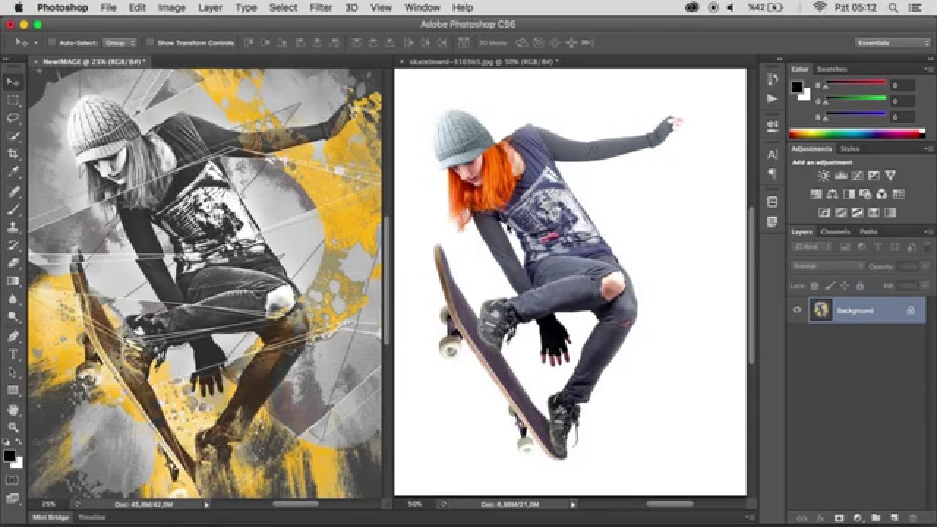Click the foreground color swatch in toolbox

10,456
